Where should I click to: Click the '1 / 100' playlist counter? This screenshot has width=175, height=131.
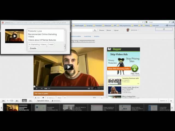coord(10,101)
